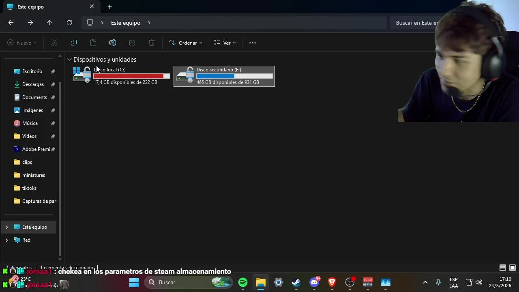Switch to large icons view in status bar
This screenshot has height=292, width=519.
click(513, 268)
